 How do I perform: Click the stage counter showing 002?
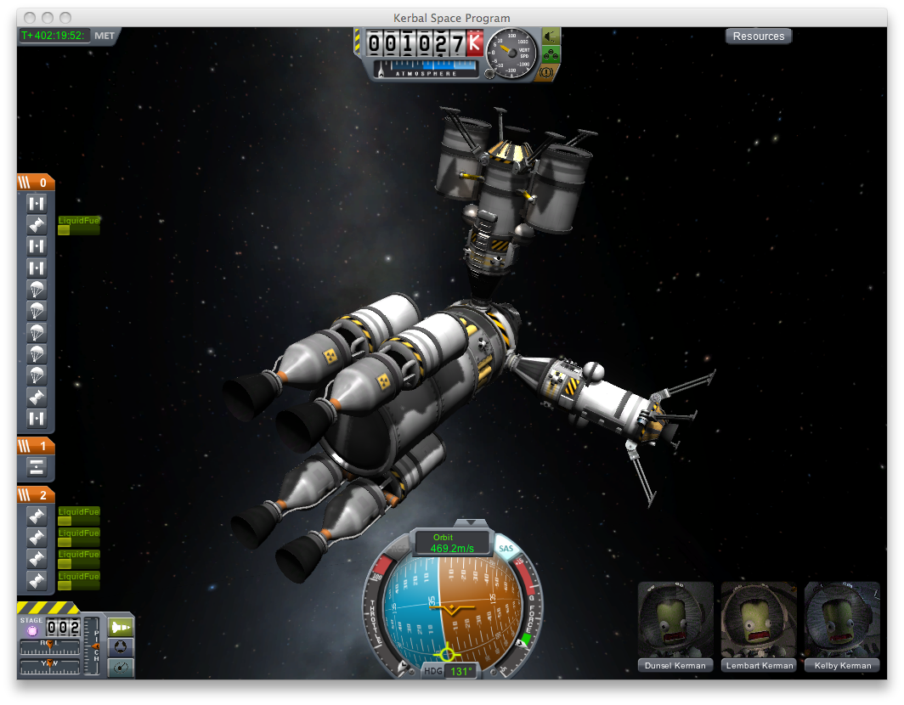click(62, 627)
